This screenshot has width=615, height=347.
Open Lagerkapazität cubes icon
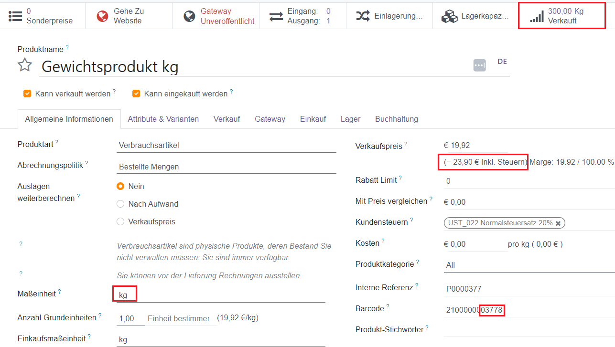tap(449, 16)
